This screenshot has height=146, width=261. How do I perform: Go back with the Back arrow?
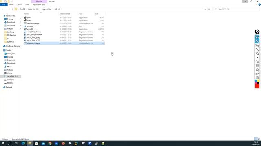pyautogui.click(x=2, y=9)
